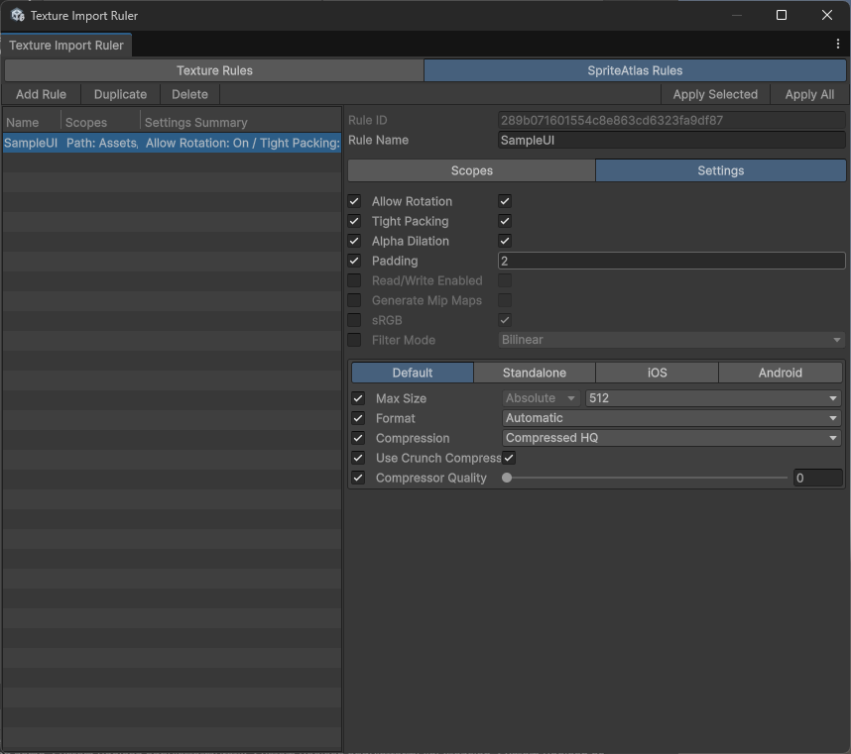Select the iOS platform tab

[657, 373]
